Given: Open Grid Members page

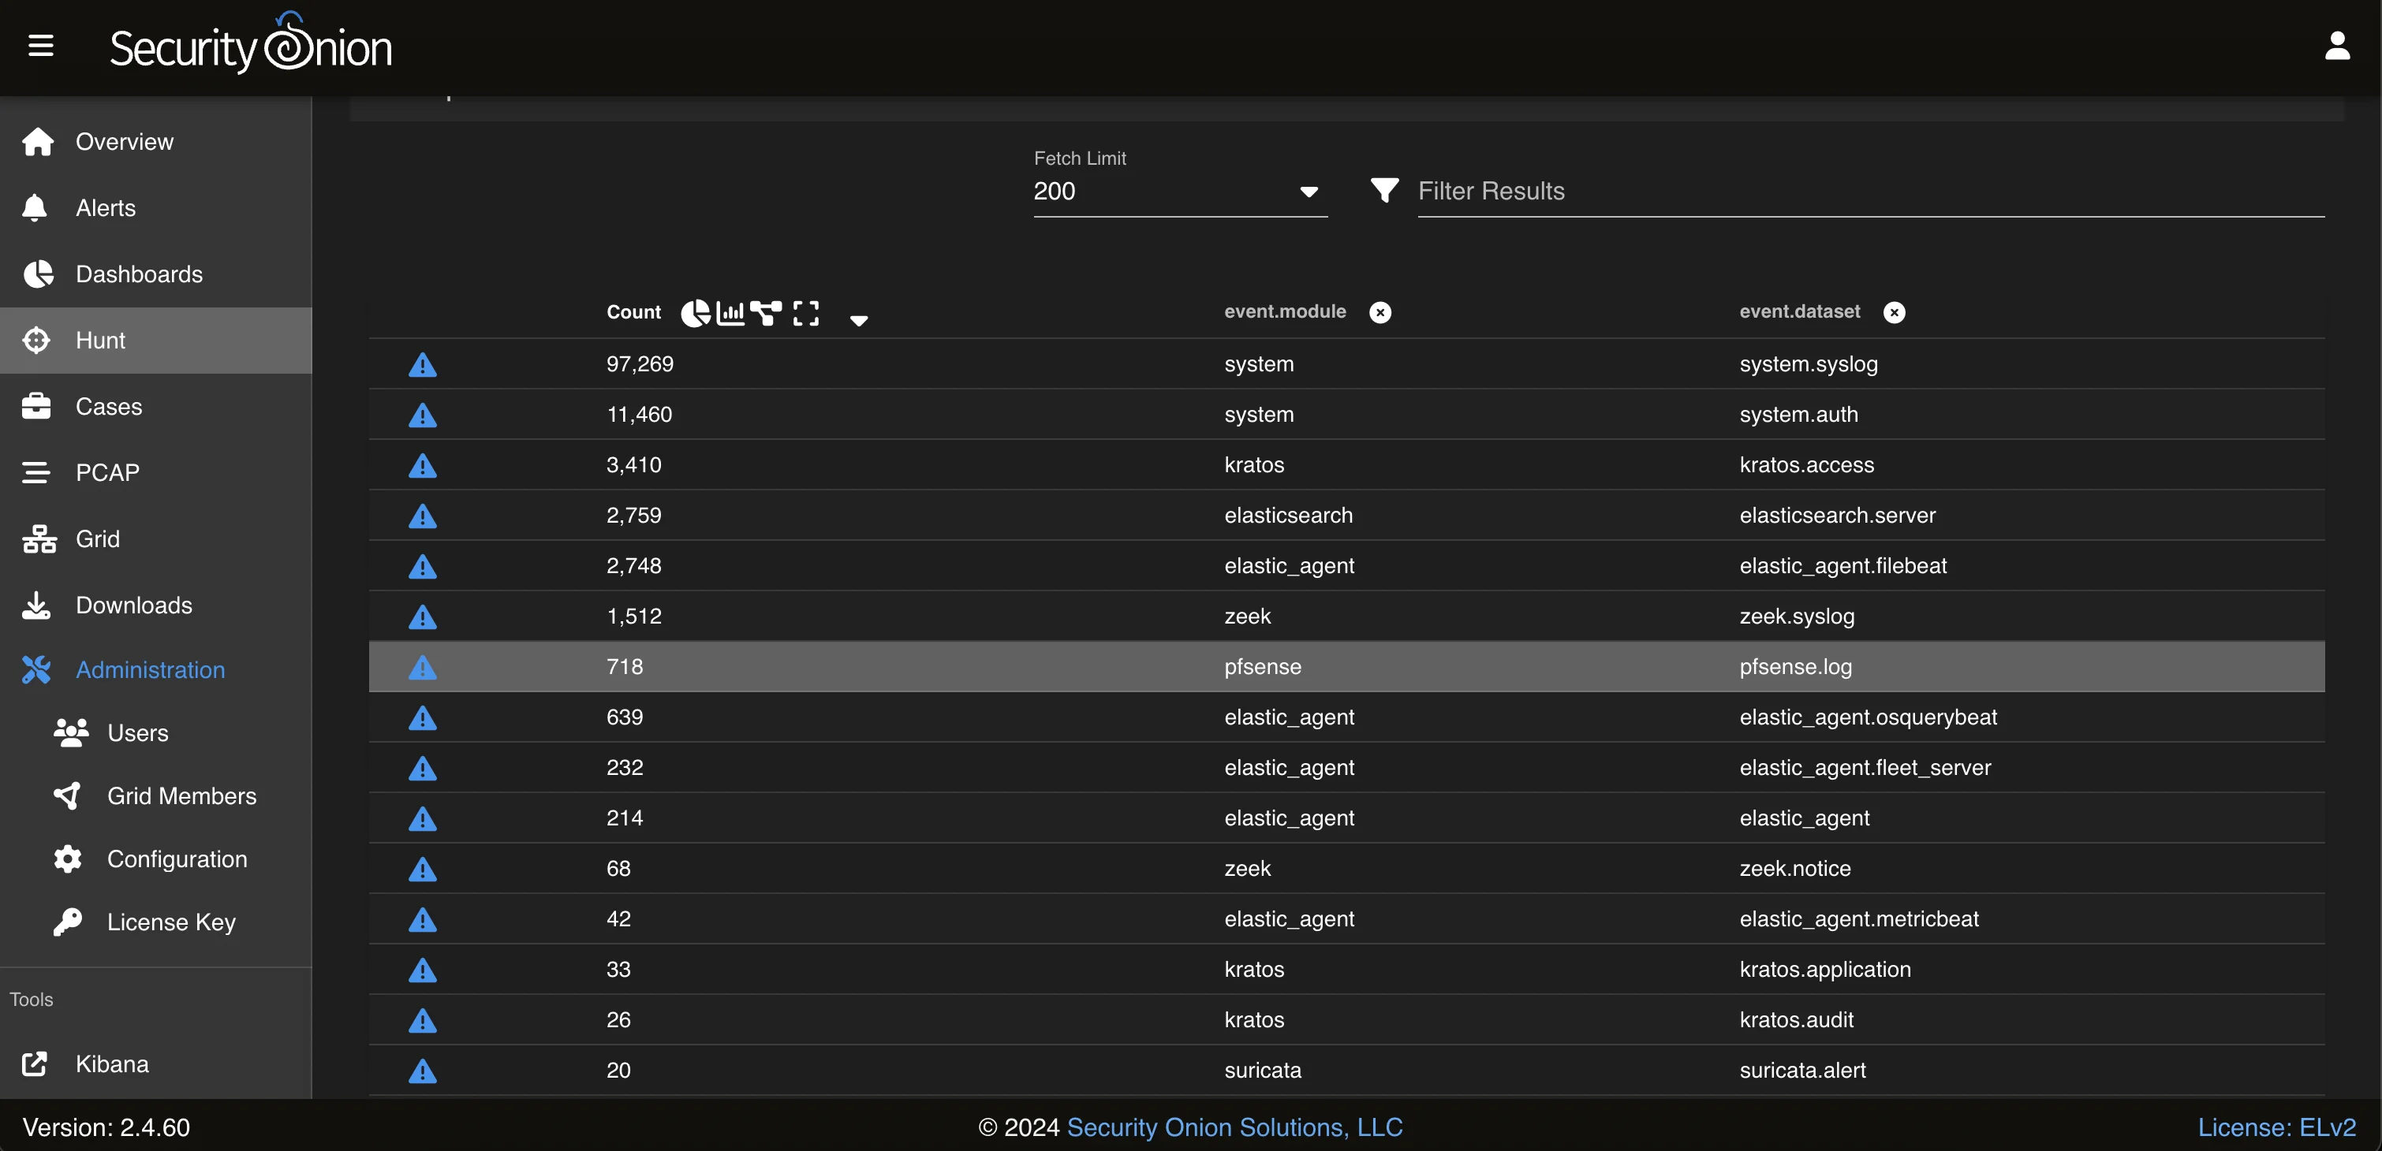Looking at the screenshot, I should (x=155, y=796).
